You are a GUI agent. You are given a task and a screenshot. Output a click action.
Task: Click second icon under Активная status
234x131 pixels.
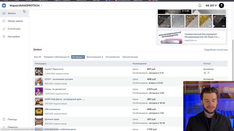click(209, 73)
